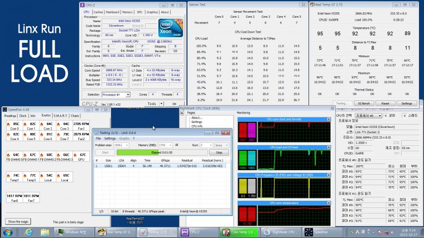Open the LinX Run count dropdown
Screen dimensions: 424x238
(x=211, y=145)
